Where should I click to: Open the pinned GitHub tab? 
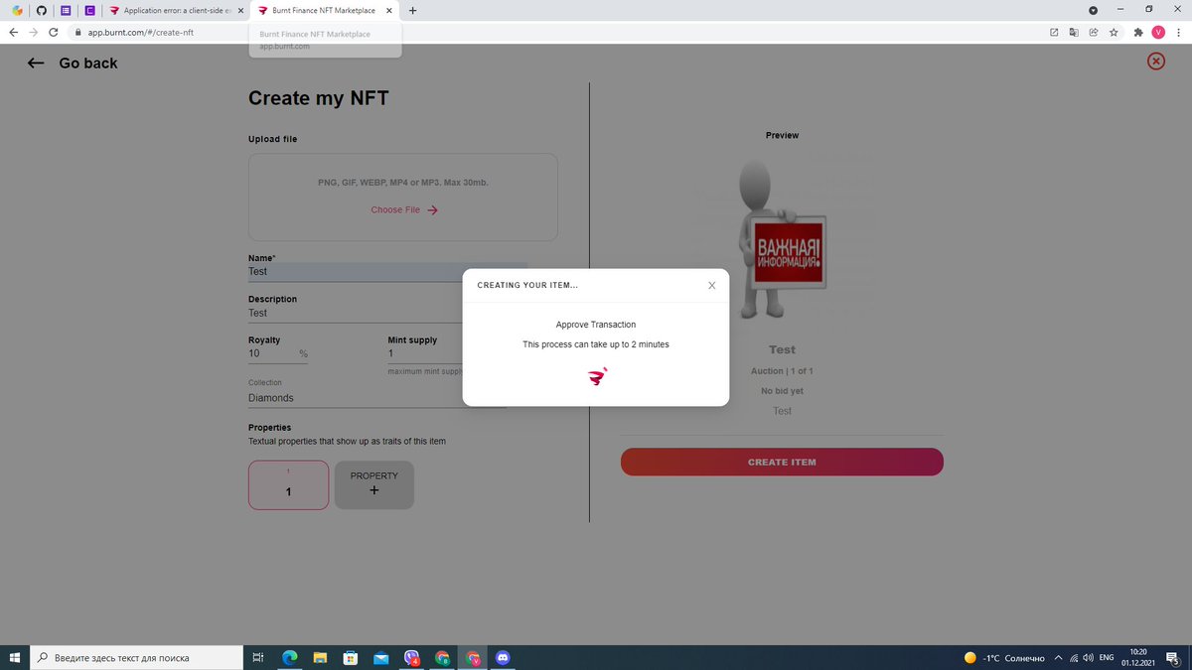(41, 10)
